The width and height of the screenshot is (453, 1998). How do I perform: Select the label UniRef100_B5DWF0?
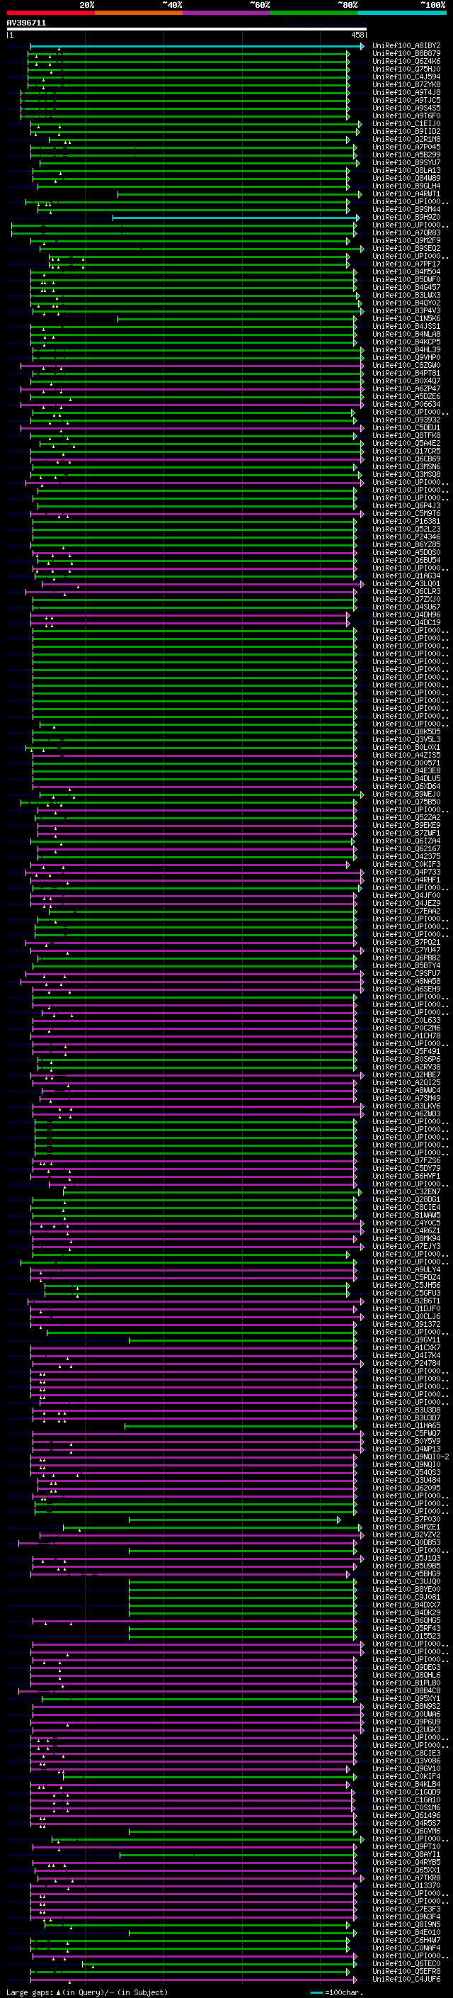406,280
